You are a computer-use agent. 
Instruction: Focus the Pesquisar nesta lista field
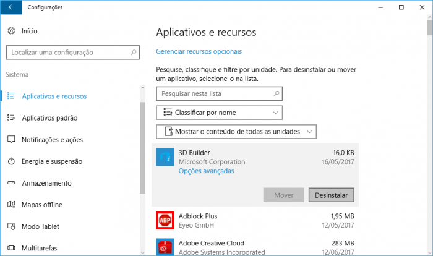coord(219,93)
